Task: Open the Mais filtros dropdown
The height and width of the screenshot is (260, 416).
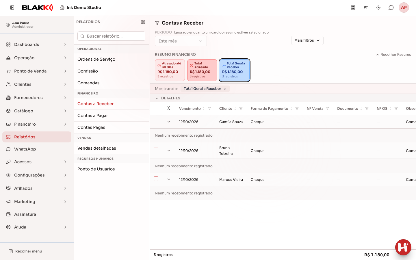Action: point(307,40)
